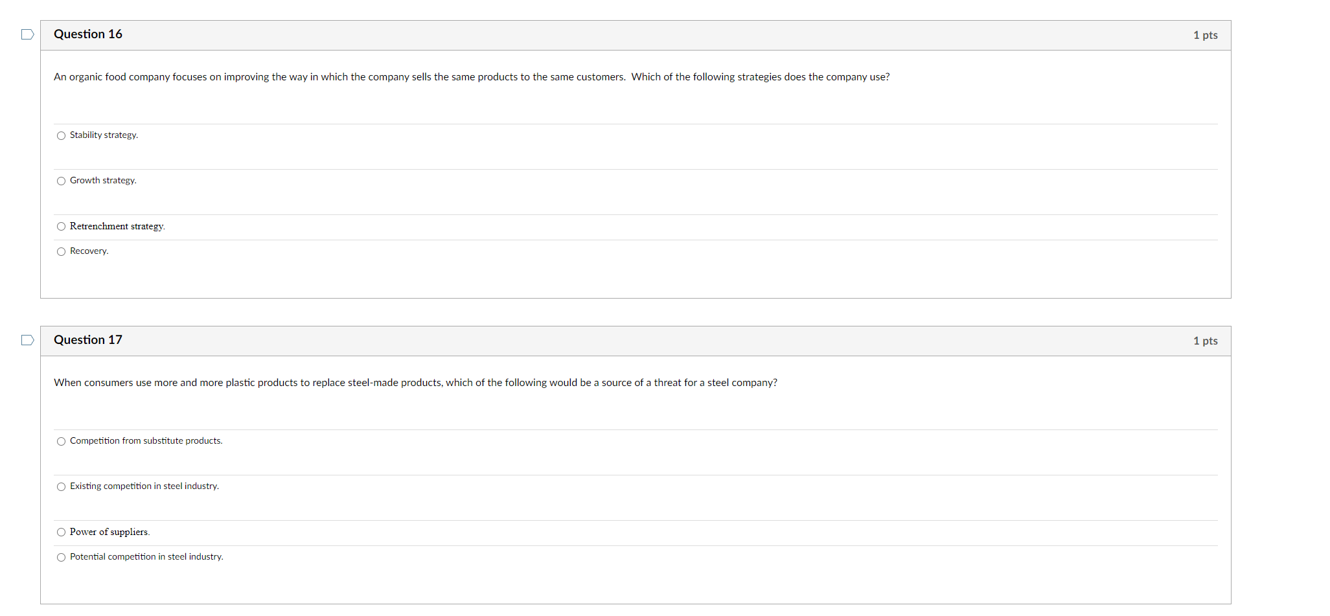1330x616 pixels.
Task: Click the steel company question text
Action: click(x=415, y=383)
